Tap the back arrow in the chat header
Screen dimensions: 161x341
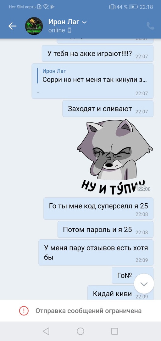coord(12,26)
